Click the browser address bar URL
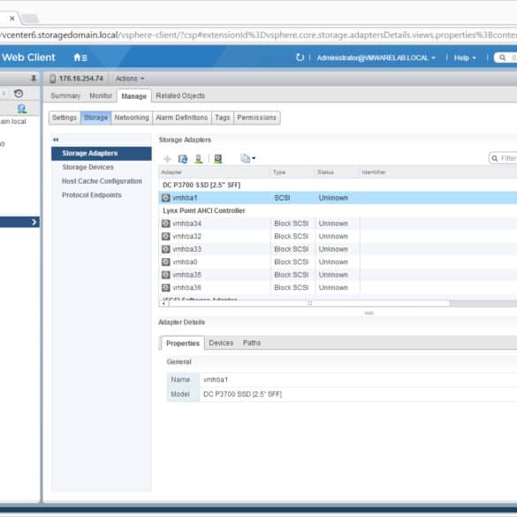The image size is (517, 517). pyautogui.click(x=258, y=35)
